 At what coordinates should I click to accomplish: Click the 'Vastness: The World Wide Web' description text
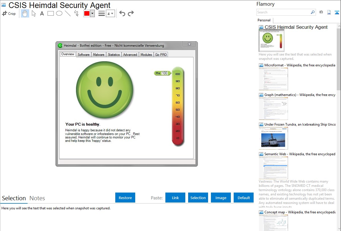tap(297, 194)
